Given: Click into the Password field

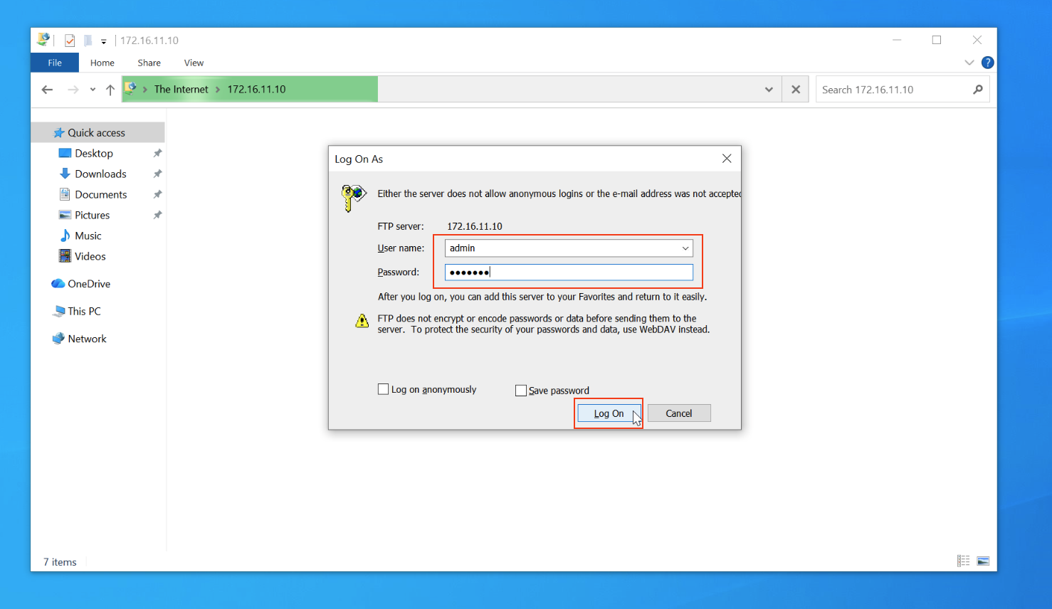Looking at the screenshot, I should pyautogui.click(x=568, y=272).
